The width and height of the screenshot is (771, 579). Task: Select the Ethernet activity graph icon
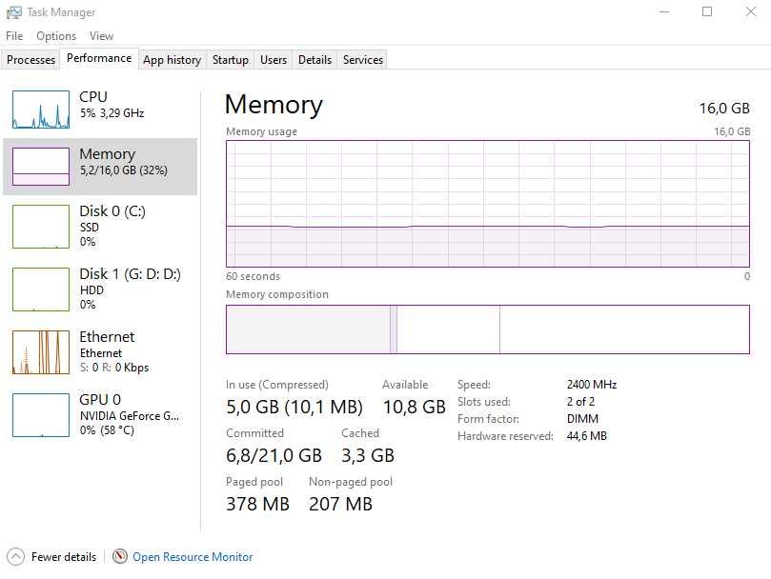41,351
